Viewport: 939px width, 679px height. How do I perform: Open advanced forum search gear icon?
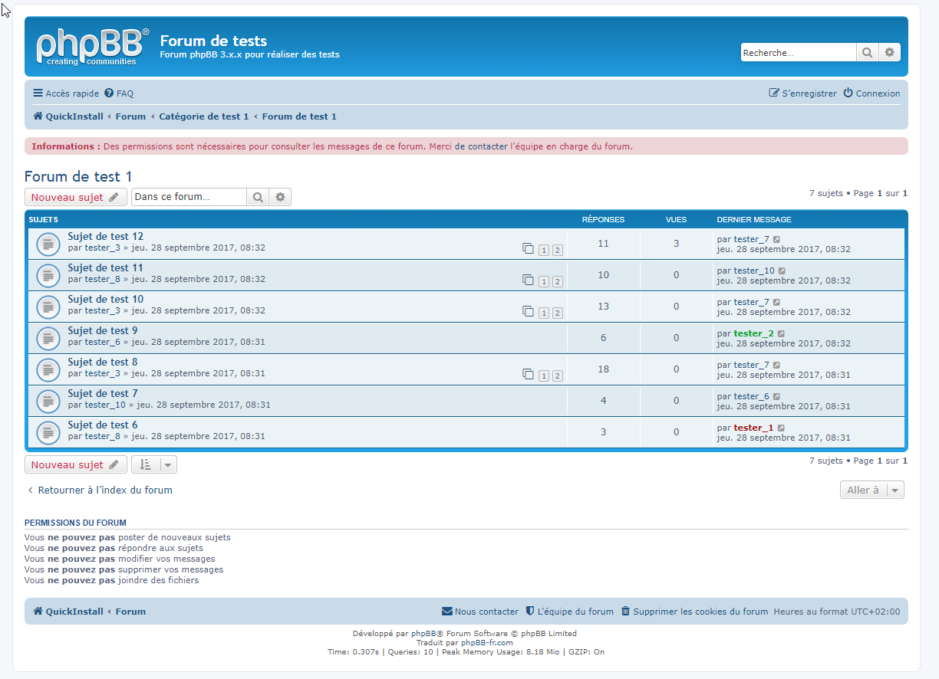tap(280, 197)
